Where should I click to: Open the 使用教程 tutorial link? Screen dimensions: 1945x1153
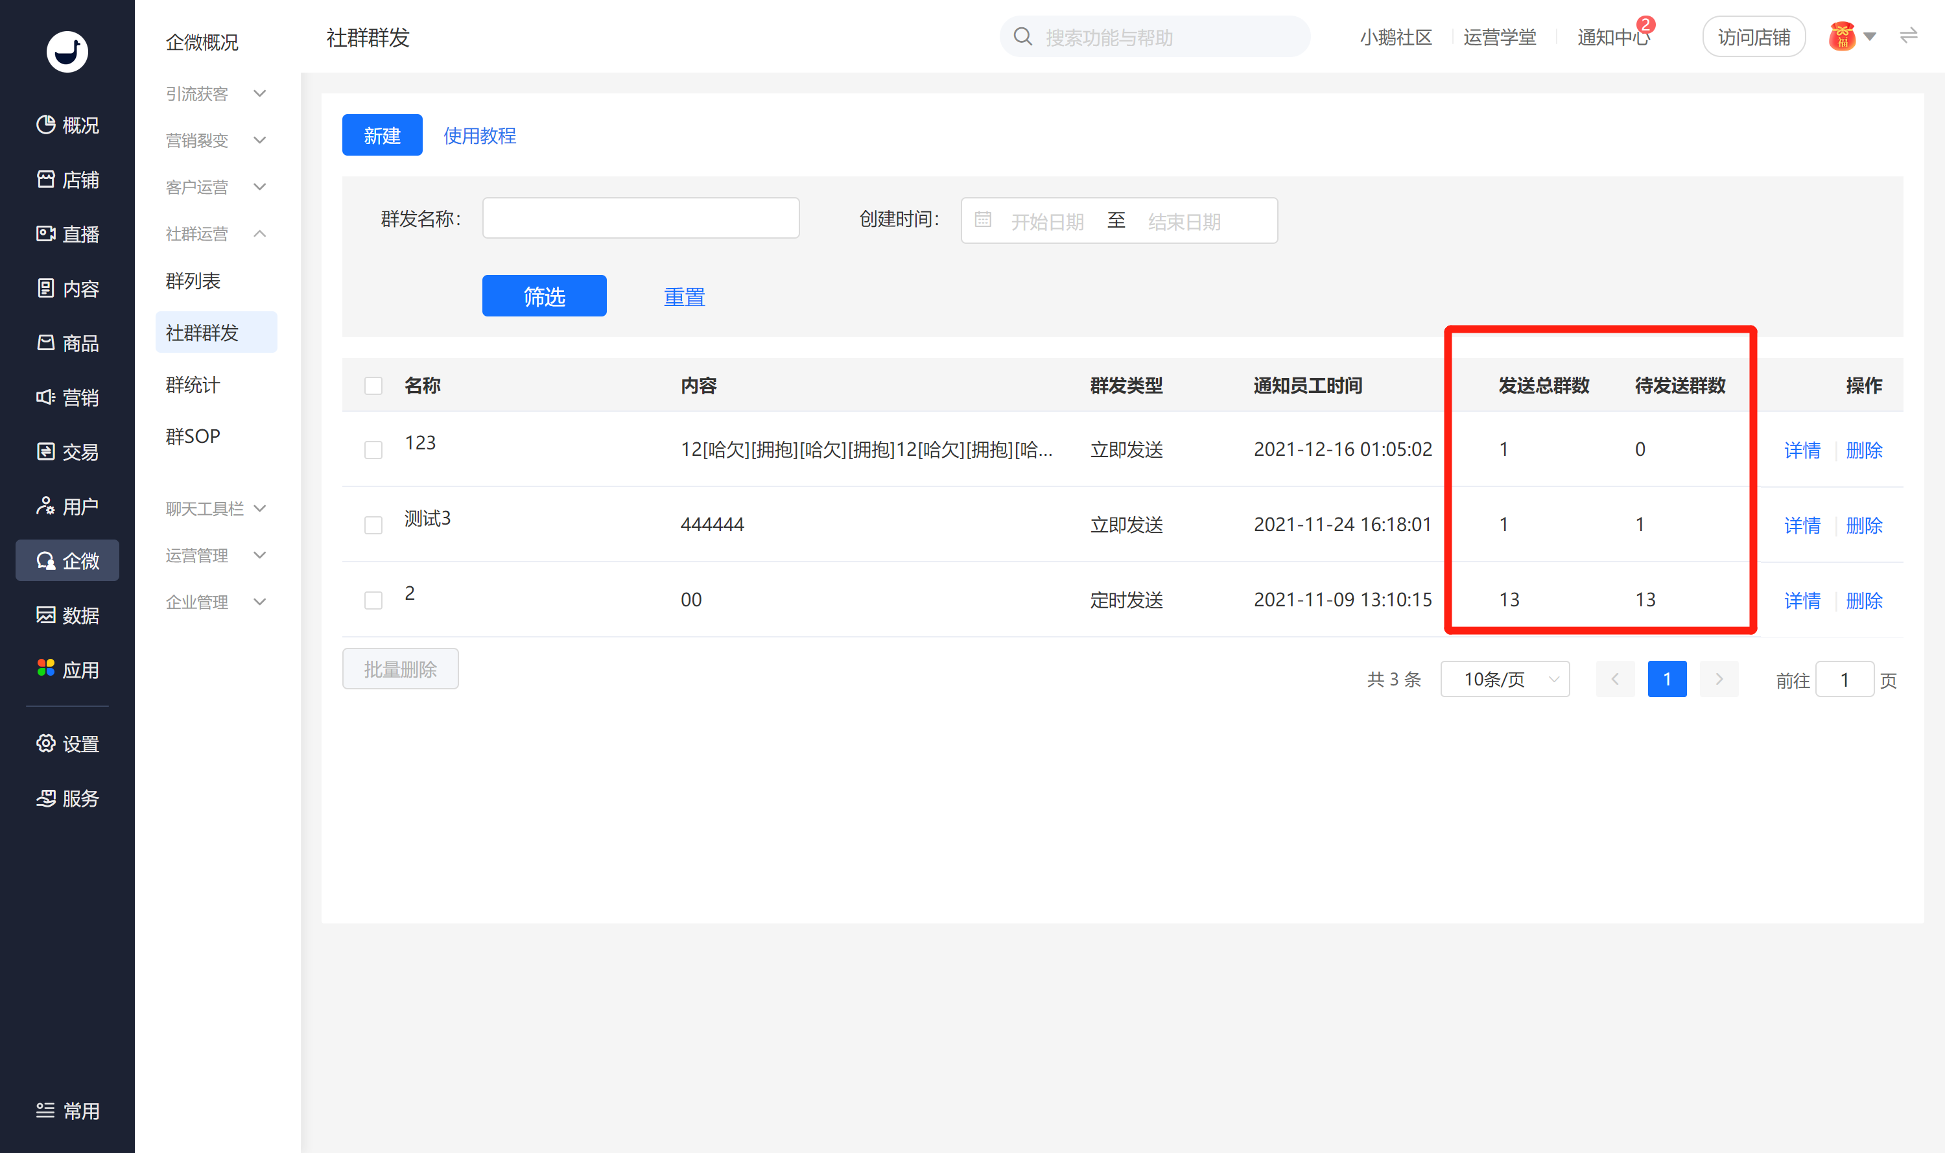[x=479, y=136]
